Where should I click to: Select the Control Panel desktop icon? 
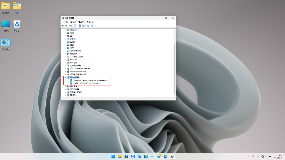[6, 45]
